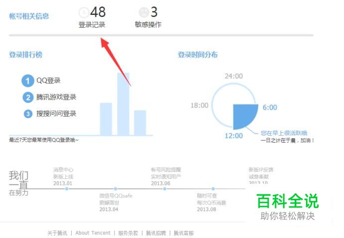Click the 2013.06 date text
This screenshot has width=344, height=238.
(x=161, y=183)
